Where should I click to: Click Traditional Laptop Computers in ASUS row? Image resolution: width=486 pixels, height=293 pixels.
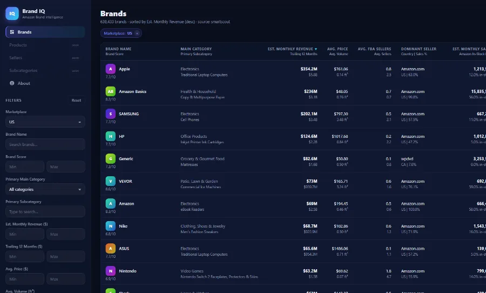[x=204, y=254]
